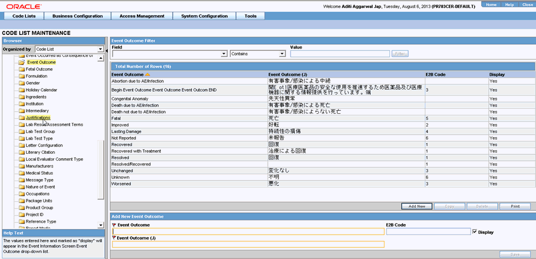The height and width of the screenshot is (259, 536).
Task: Open the Access Management menu
Action: click(x=142, y=16)
